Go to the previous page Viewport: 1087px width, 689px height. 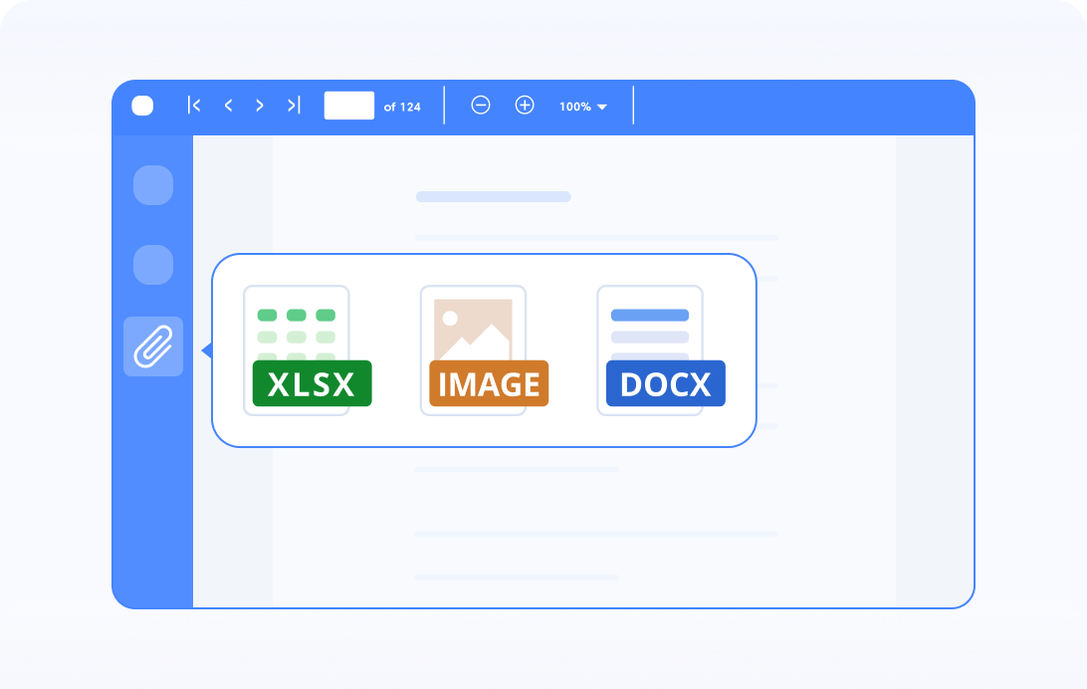(x=228, y=105)
